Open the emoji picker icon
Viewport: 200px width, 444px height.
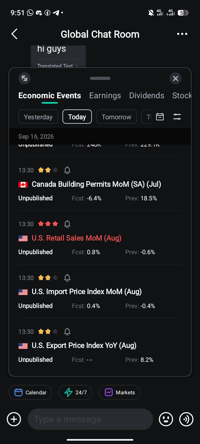[166, 419]
